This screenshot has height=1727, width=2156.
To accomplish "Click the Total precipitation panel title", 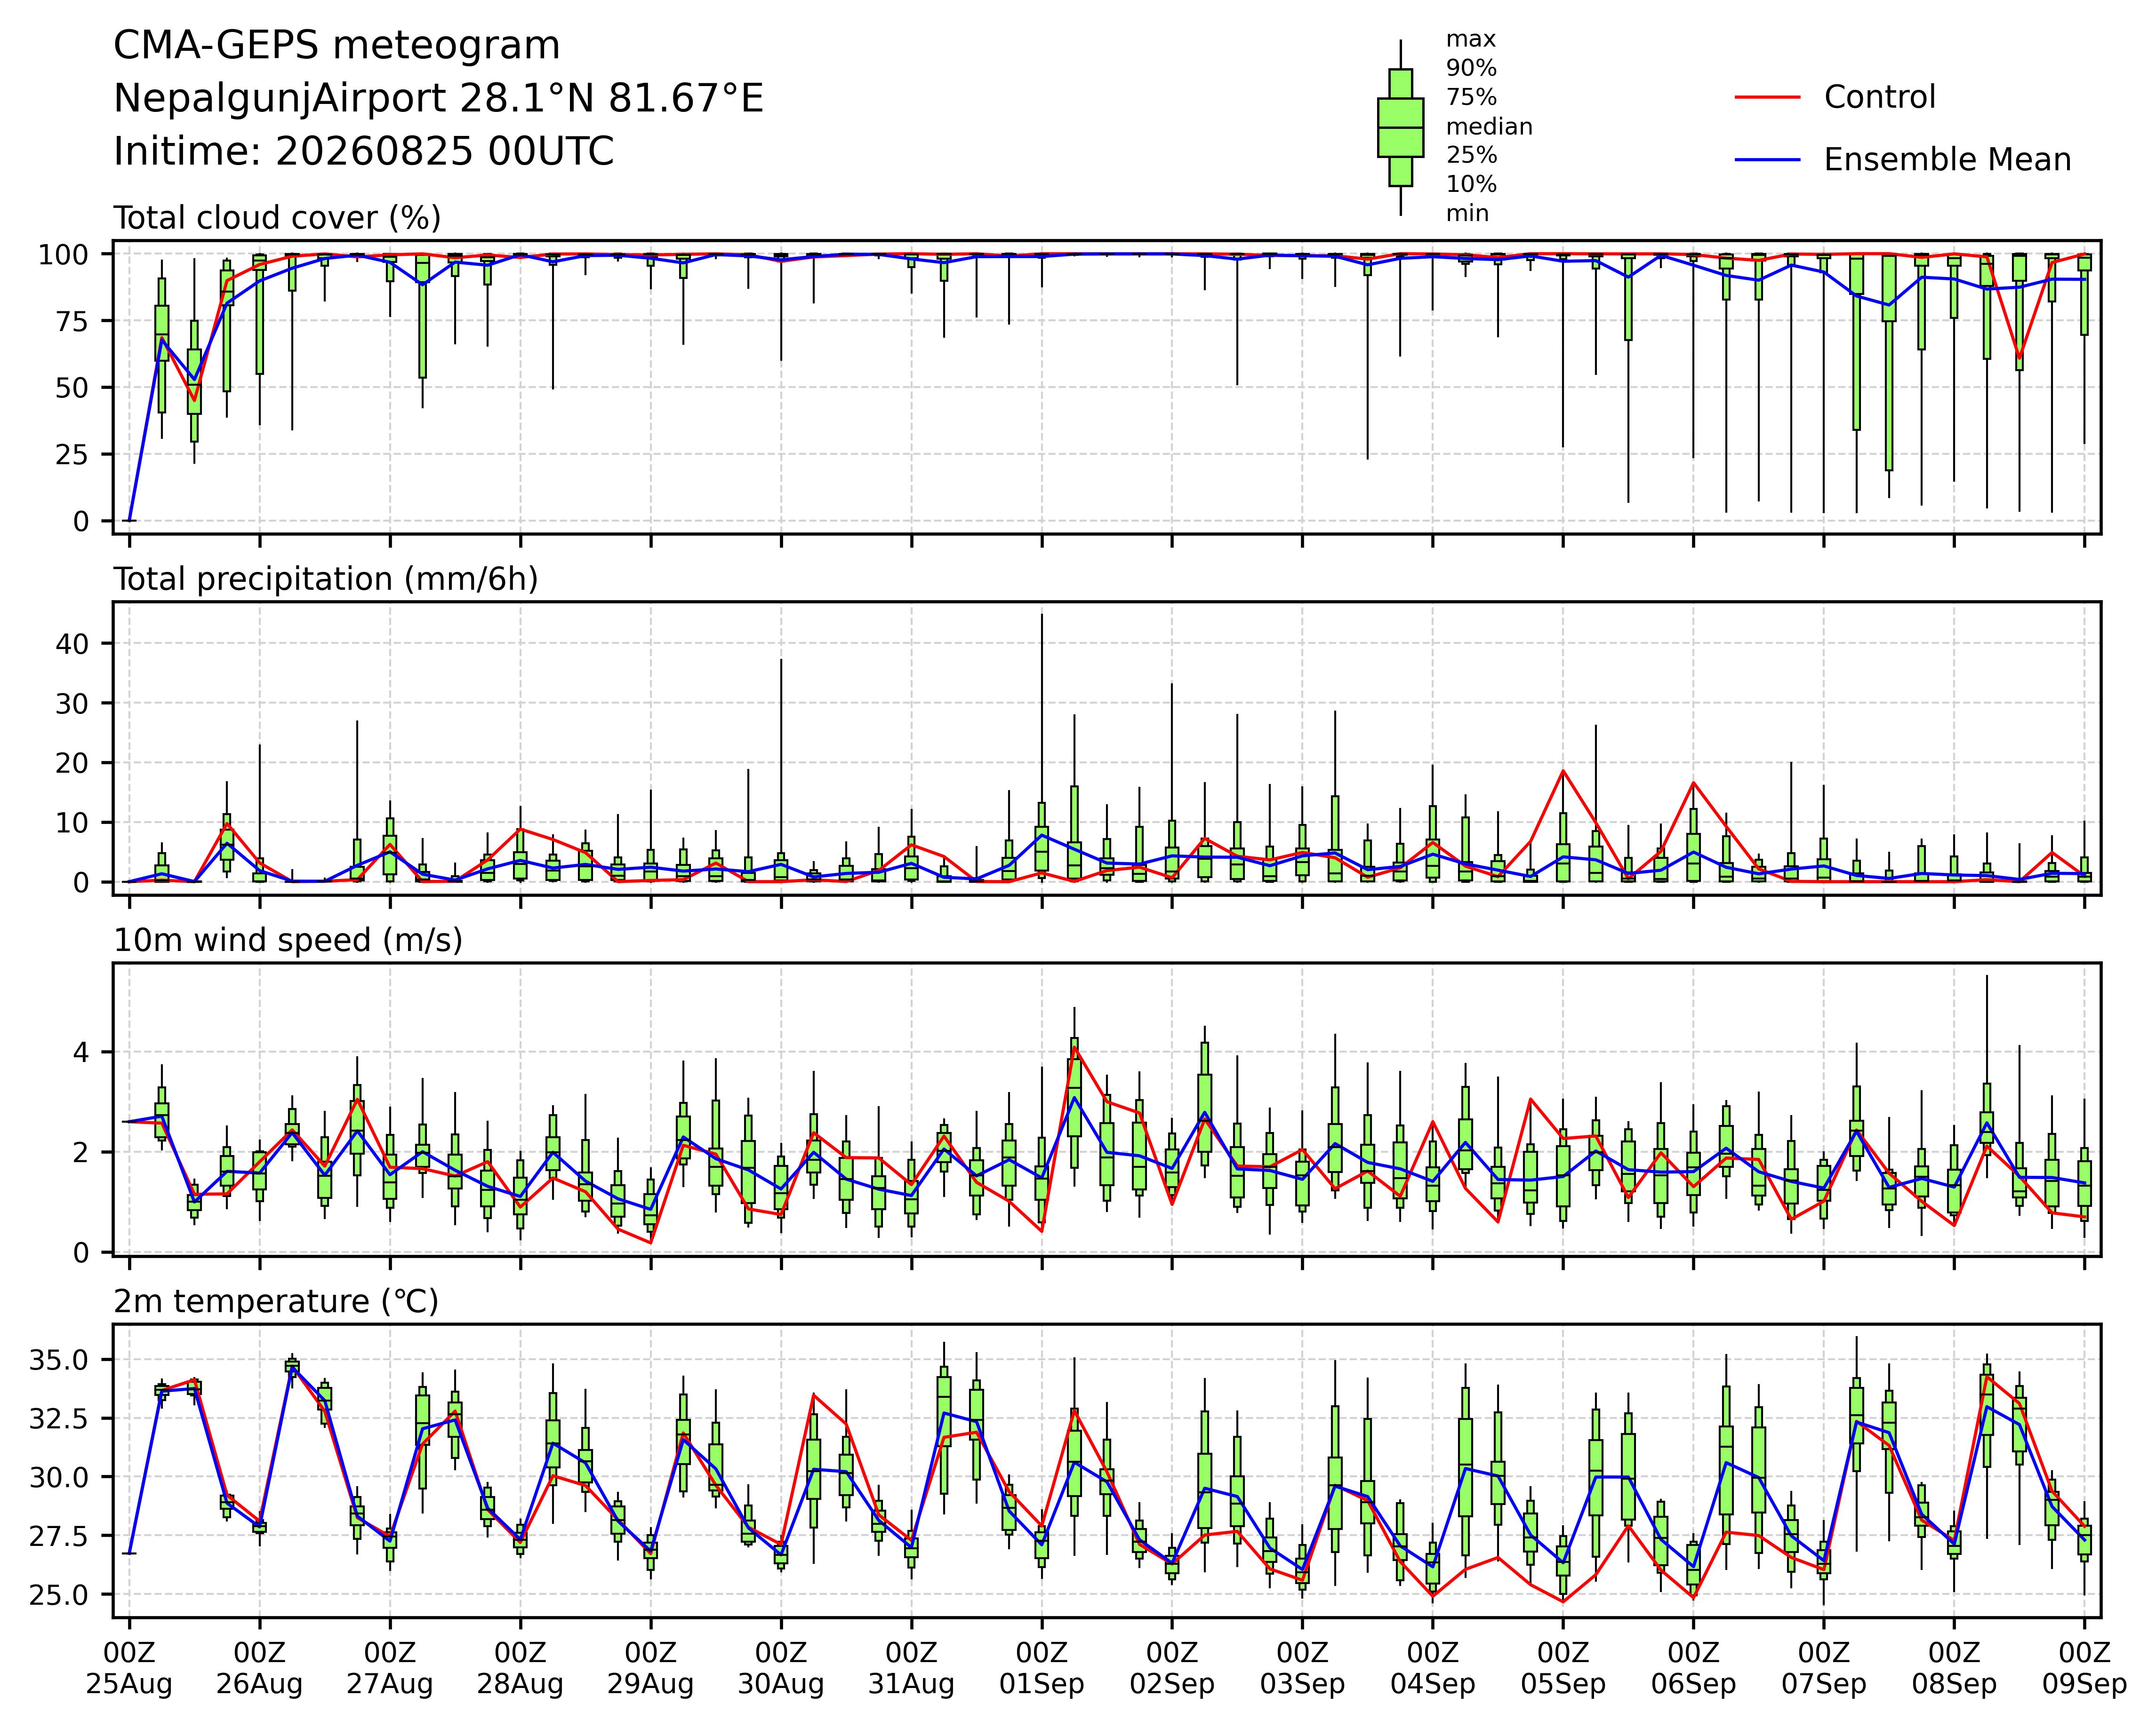I will 326,579.
